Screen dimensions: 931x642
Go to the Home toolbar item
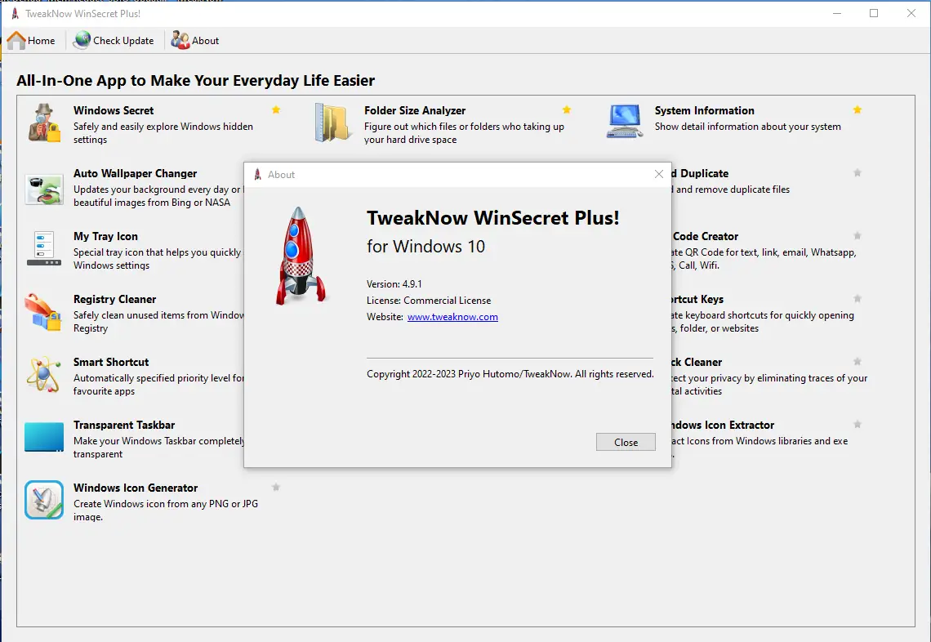31,40
